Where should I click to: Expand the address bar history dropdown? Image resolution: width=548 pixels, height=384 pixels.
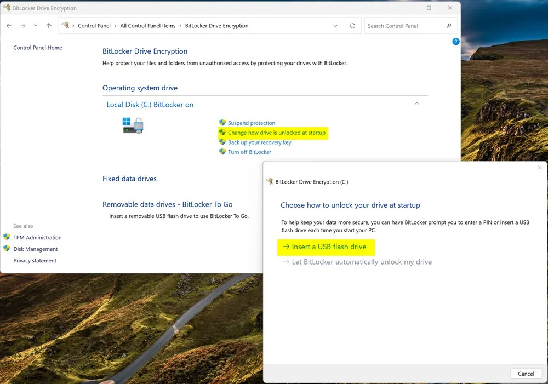335,26
